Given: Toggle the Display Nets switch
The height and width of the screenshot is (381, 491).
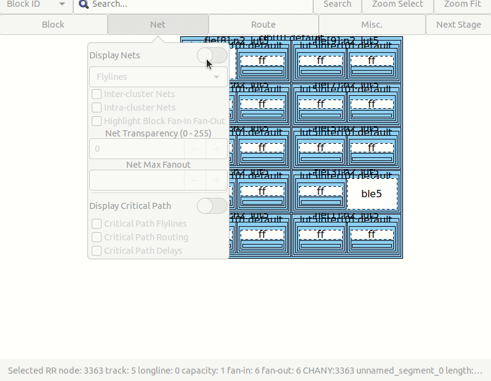Looking at the screenshot, I should (212, 55).
